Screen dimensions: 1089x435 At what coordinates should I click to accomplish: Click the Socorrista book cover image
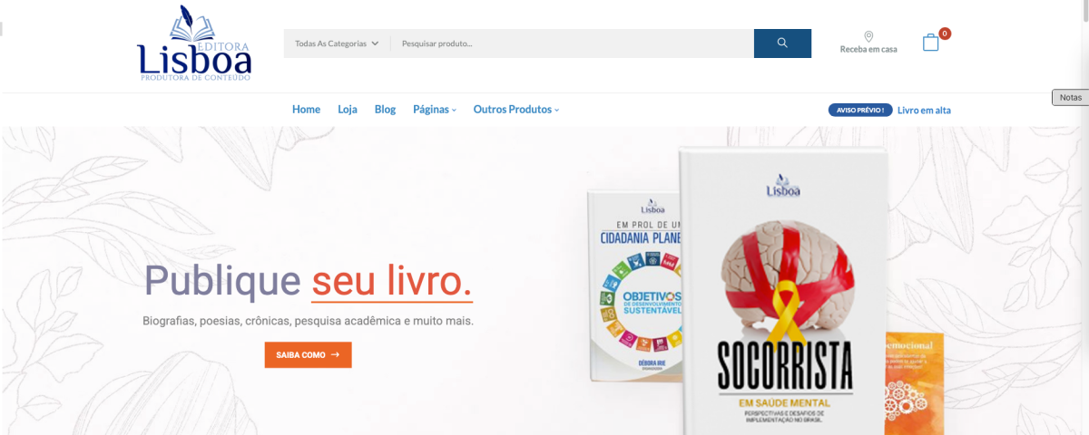[x=780, y=292]
